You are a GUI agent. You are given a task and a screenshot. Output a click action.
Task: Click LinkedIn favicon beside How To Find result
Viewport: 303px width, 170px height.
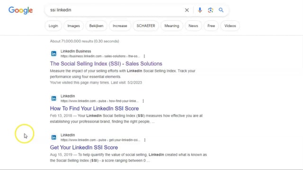click(53, 98)
